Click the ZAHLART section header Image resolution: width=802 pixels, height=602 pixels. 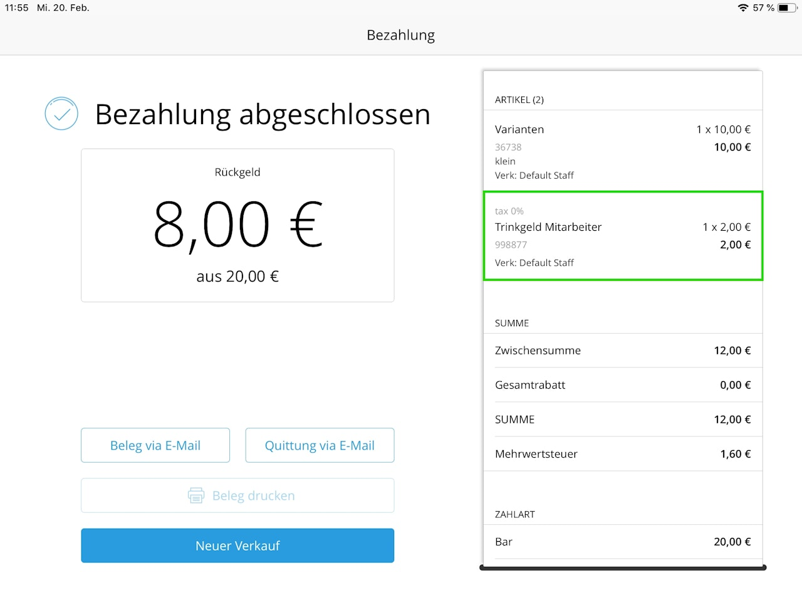click(515, 514)
